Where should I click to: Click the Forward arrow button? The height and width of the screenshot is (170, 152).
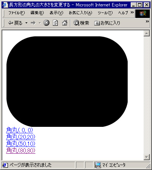(x=33, y=23)
